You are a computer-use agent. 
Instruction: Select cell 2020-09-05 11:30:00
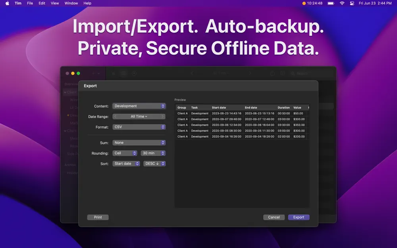[260, 131]
